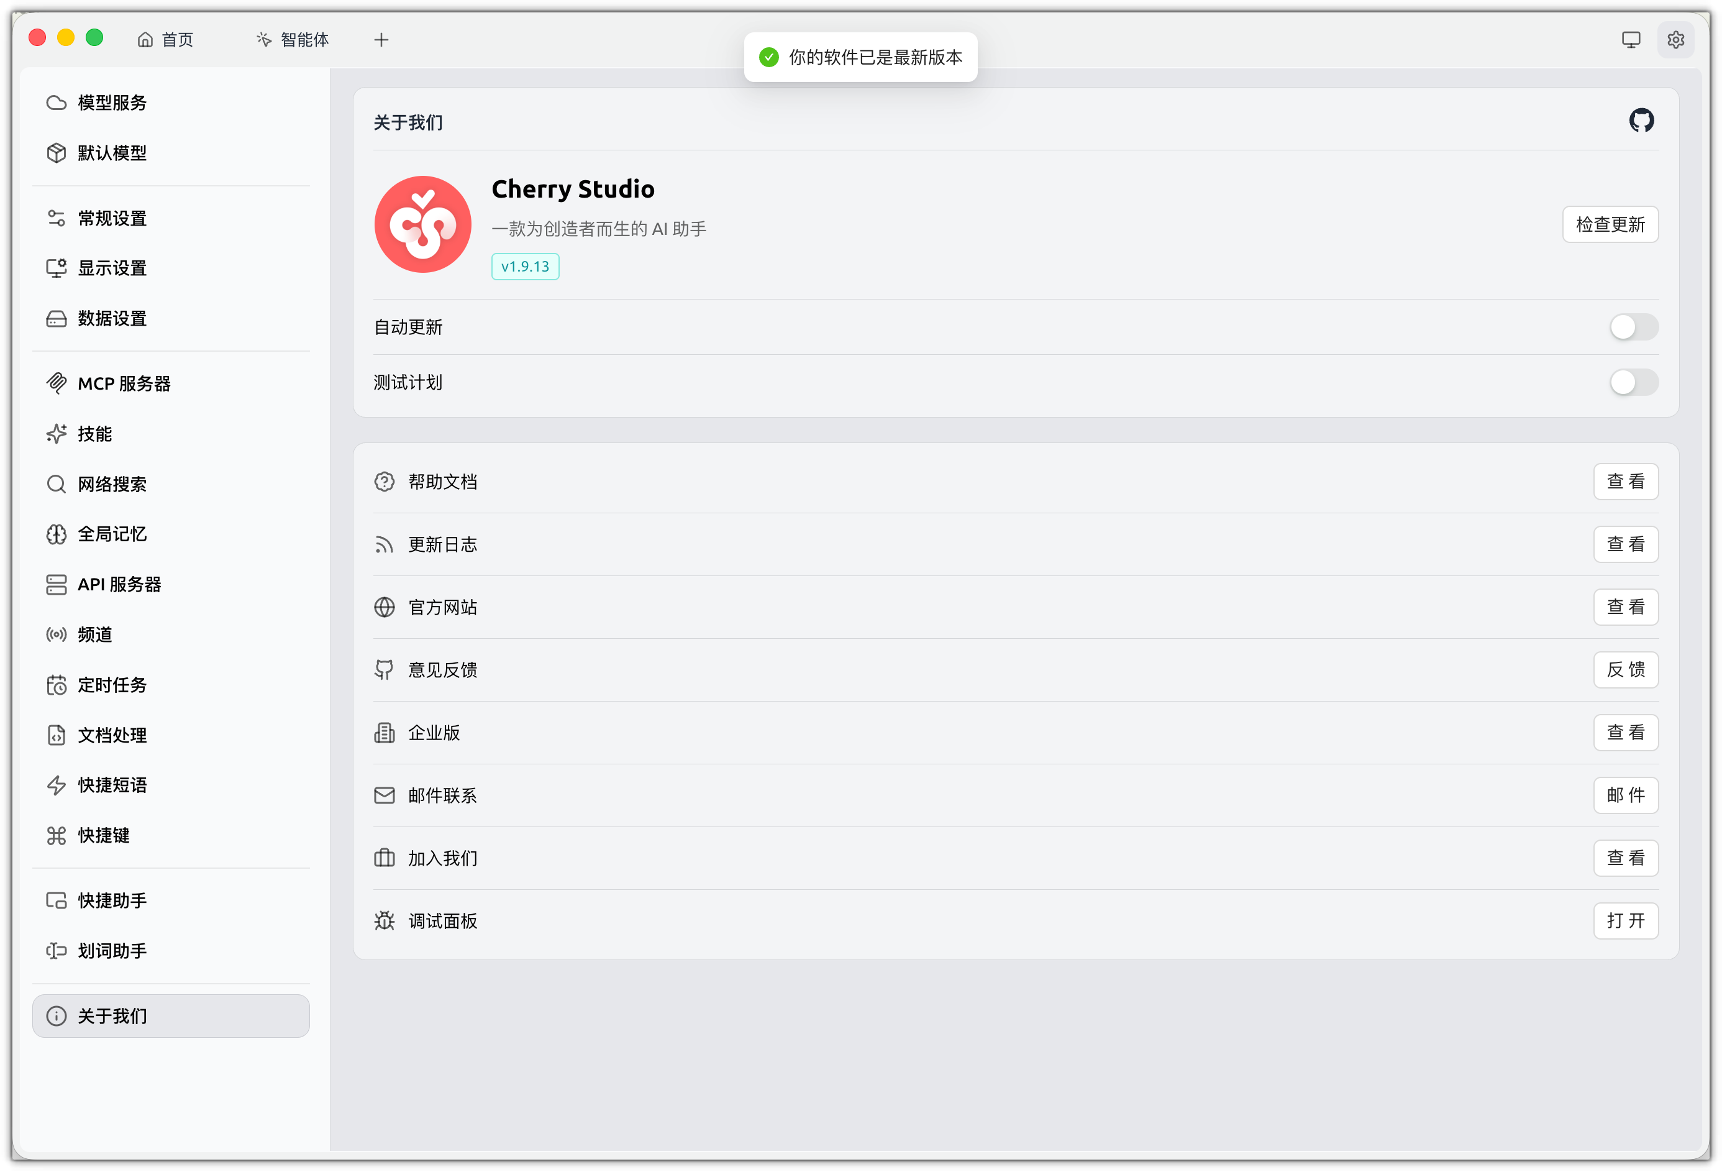This screenshot has height=1172, width=1722.
Task: Click 打开 to open 调试面板
Action: [1625, 921]
